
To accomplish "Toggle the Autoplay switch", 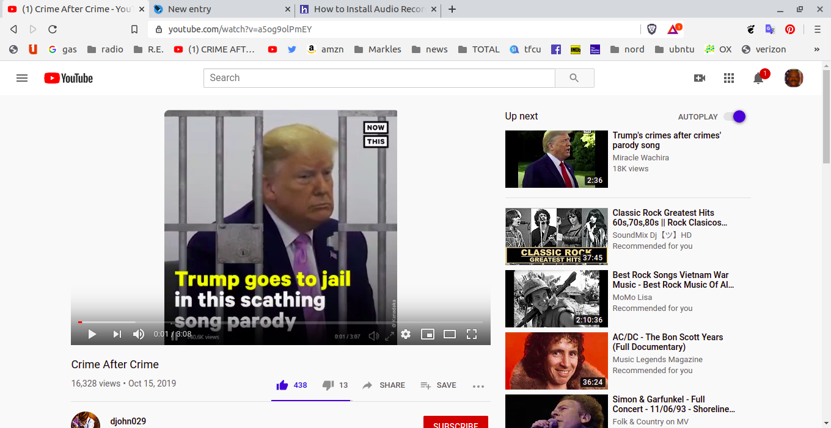I will pyautogui.click(x=734, y=116).
